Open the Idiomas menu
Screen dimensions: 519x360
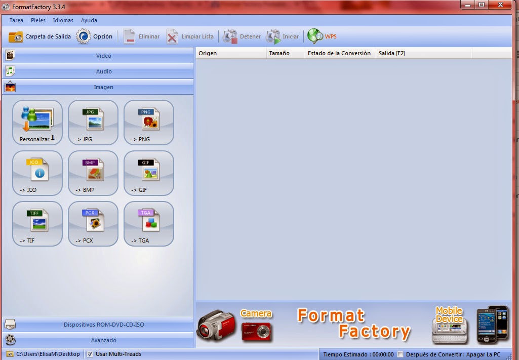tap(63, 20)
